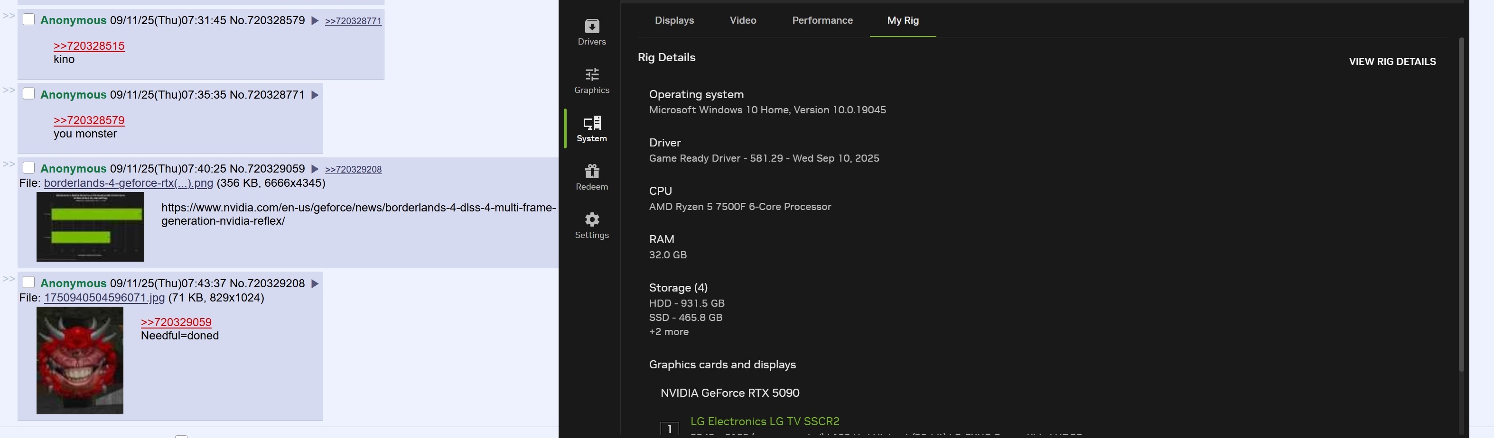
Task: Tick checkbox for post No.720329208
Action: click(28, 282)
